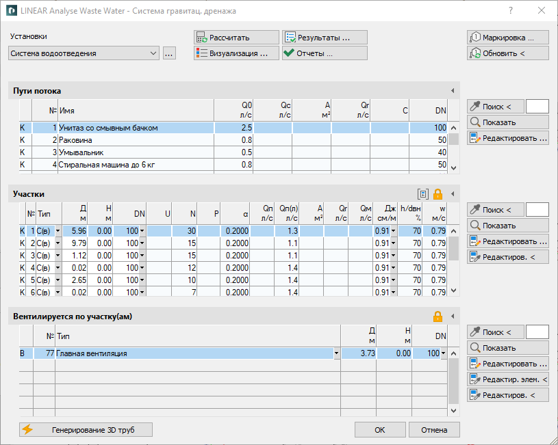Click flow paths table scrollbar thumb
The height and width of the screenshot is (445, 558).
[453, 139]
